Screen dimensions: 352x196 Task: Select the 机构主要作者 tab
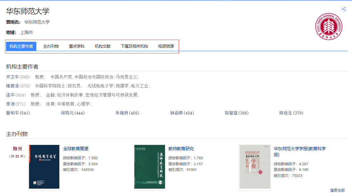point(21,46)
